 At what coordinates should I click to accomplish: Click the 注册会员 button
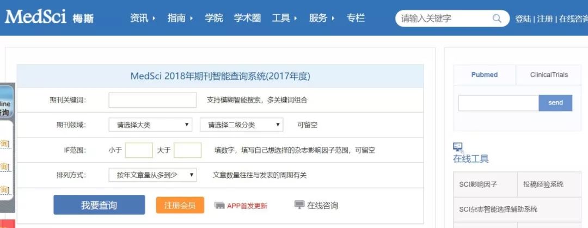[x=180, y=205]
